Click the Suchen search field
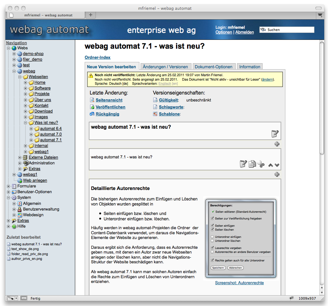 [x=290, y=30]
